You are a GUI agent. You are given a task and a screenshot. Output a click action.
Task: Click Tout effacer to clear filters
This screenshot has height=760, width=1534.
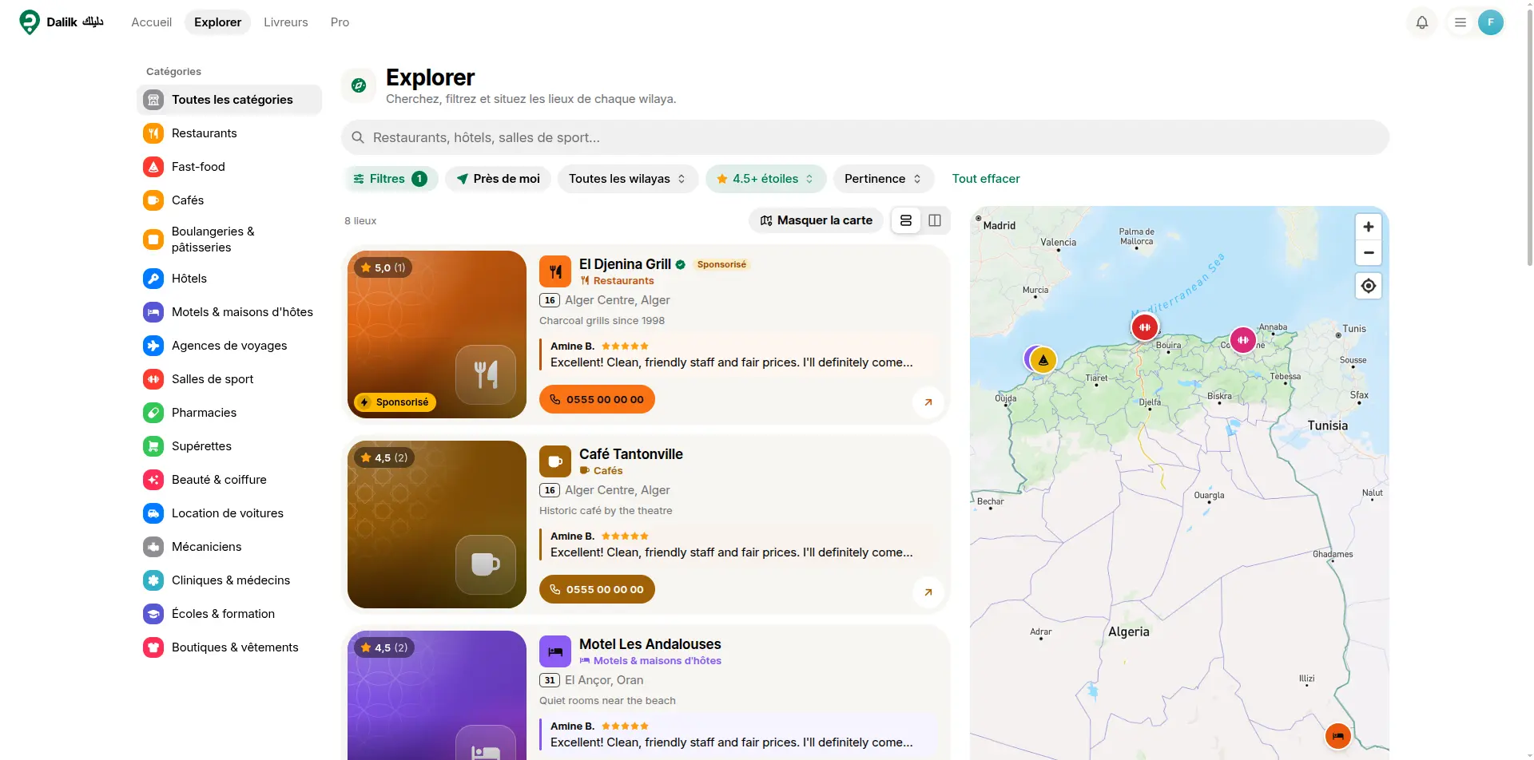[986, 179]
